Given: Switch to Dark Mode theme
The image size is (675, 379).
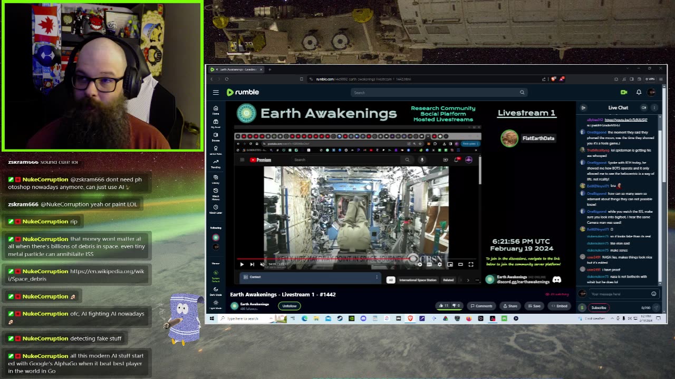Looking at the screenshot, I should pos(216,291).
